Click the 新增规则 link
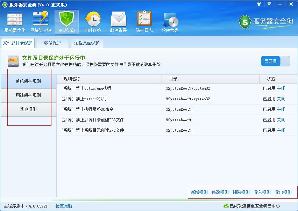The image size is (298, 211). (x=199, y=192)
